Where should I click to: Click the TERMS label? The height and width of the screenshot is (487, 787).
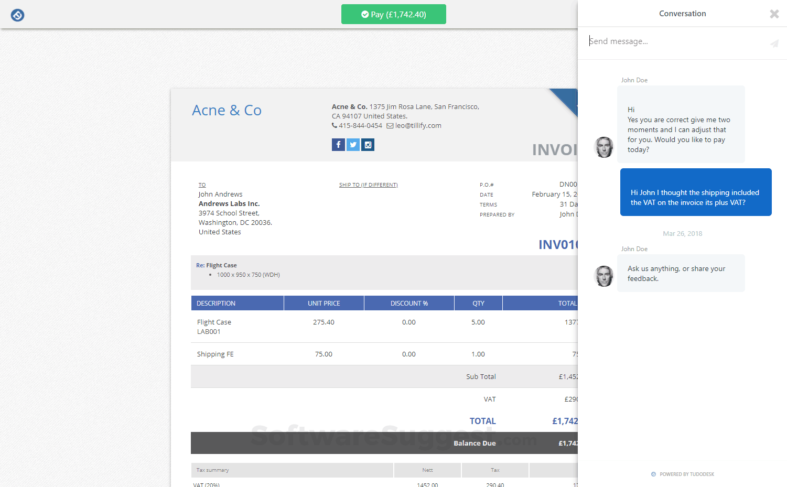489,205
